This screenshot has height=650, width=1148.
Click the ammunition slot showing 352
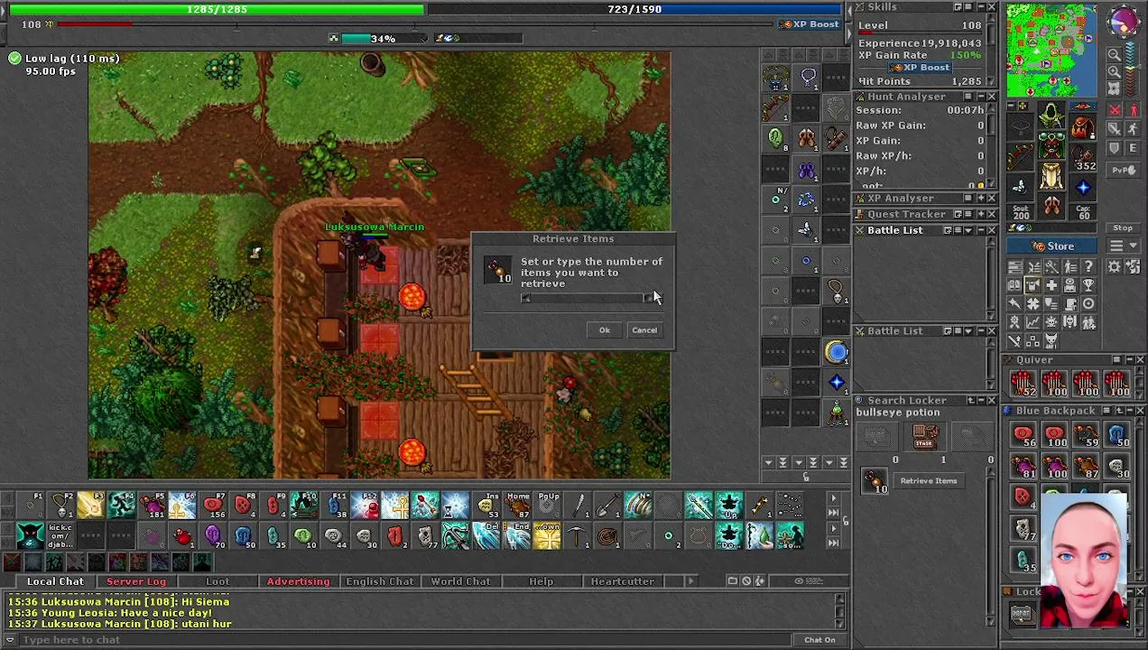tap(1084, 159)
